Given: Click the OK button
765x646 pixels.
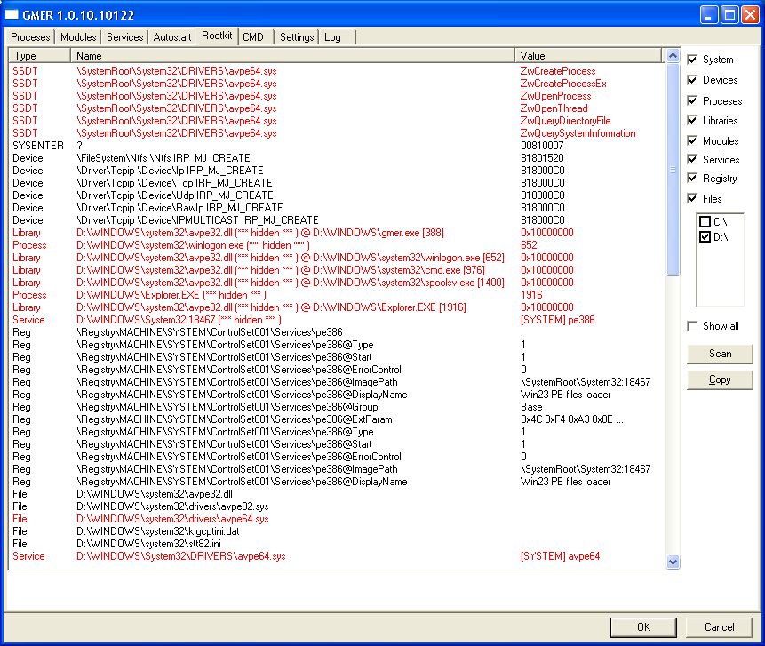Looking at the screenshot, I should pos(643,626).
